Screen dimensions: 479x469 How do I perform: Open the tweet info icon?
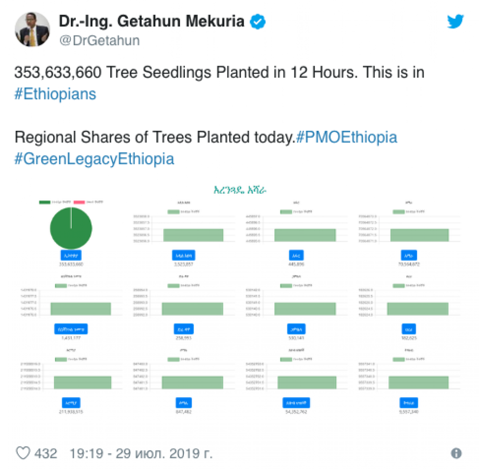pyautogui.click(x=456, y=453)
